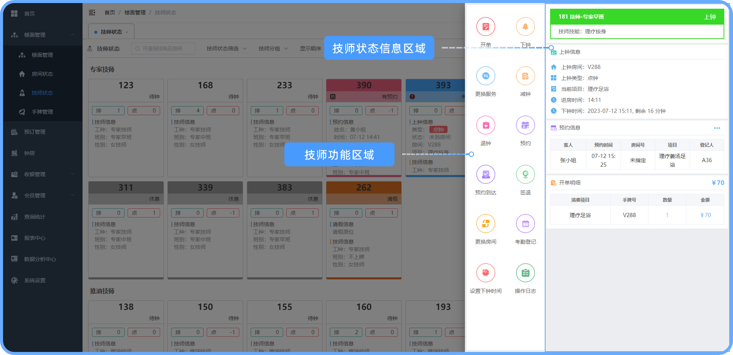Click the 下钟 bell icon
The height and width of the screenshot is (355, 733).
[526, 27]
